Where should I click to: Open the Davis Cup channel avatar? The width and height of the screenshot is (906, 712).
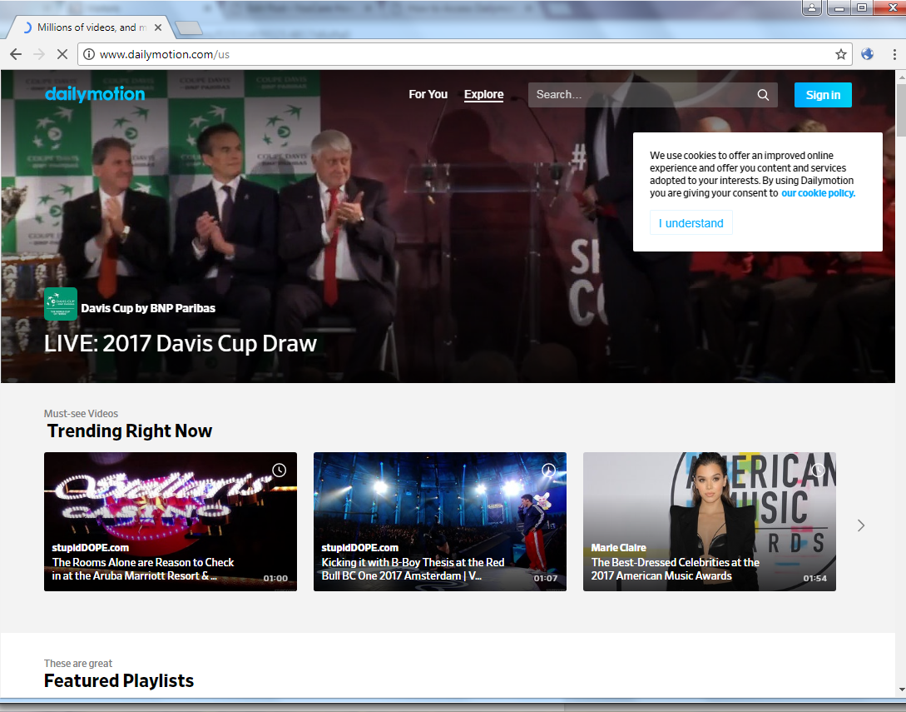click(61, 304)
